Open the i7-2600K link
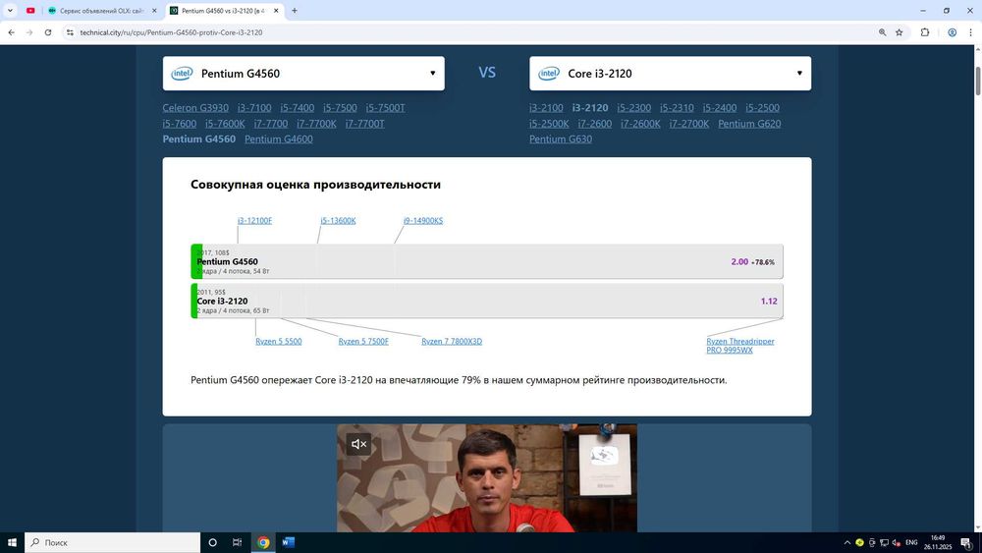This screenshot has width=982, height=553. coord(640,124)
